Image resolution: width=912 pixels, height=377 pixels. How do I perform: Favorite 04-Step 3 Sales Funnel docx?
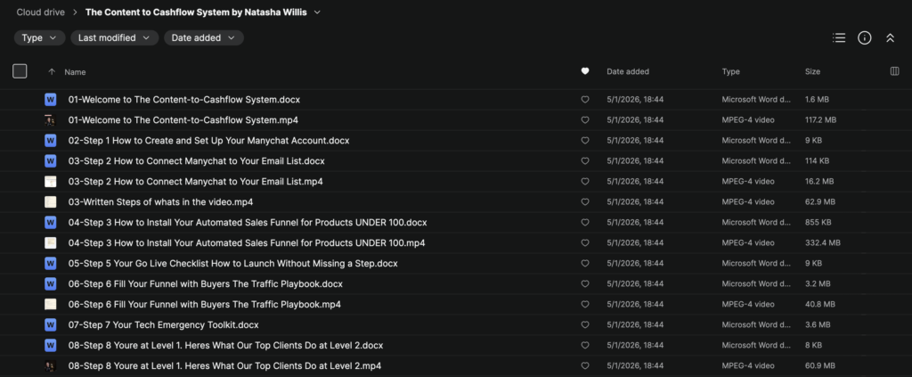tap(585, 222)
